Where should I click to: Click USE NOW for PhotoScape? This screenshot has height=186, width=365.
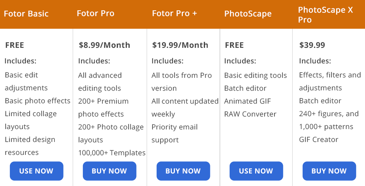click(x=256, y=171)
